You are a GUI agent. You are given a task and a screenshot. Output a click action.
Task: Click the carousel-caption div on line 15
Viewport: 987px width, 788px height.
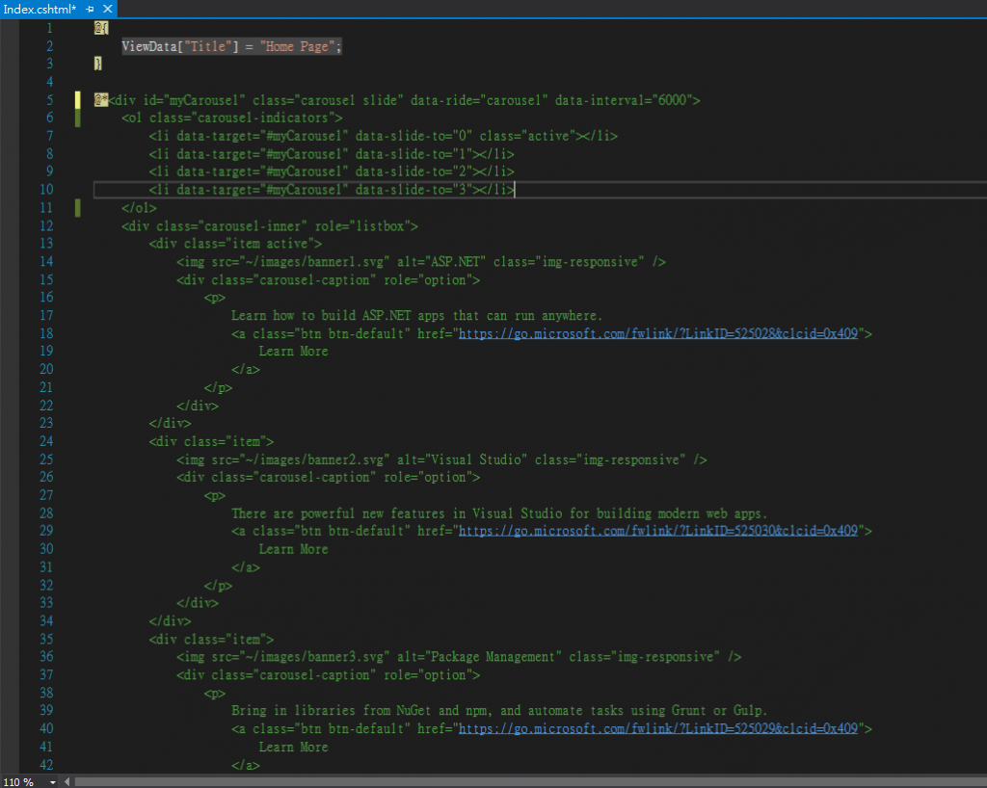point(328,280)
